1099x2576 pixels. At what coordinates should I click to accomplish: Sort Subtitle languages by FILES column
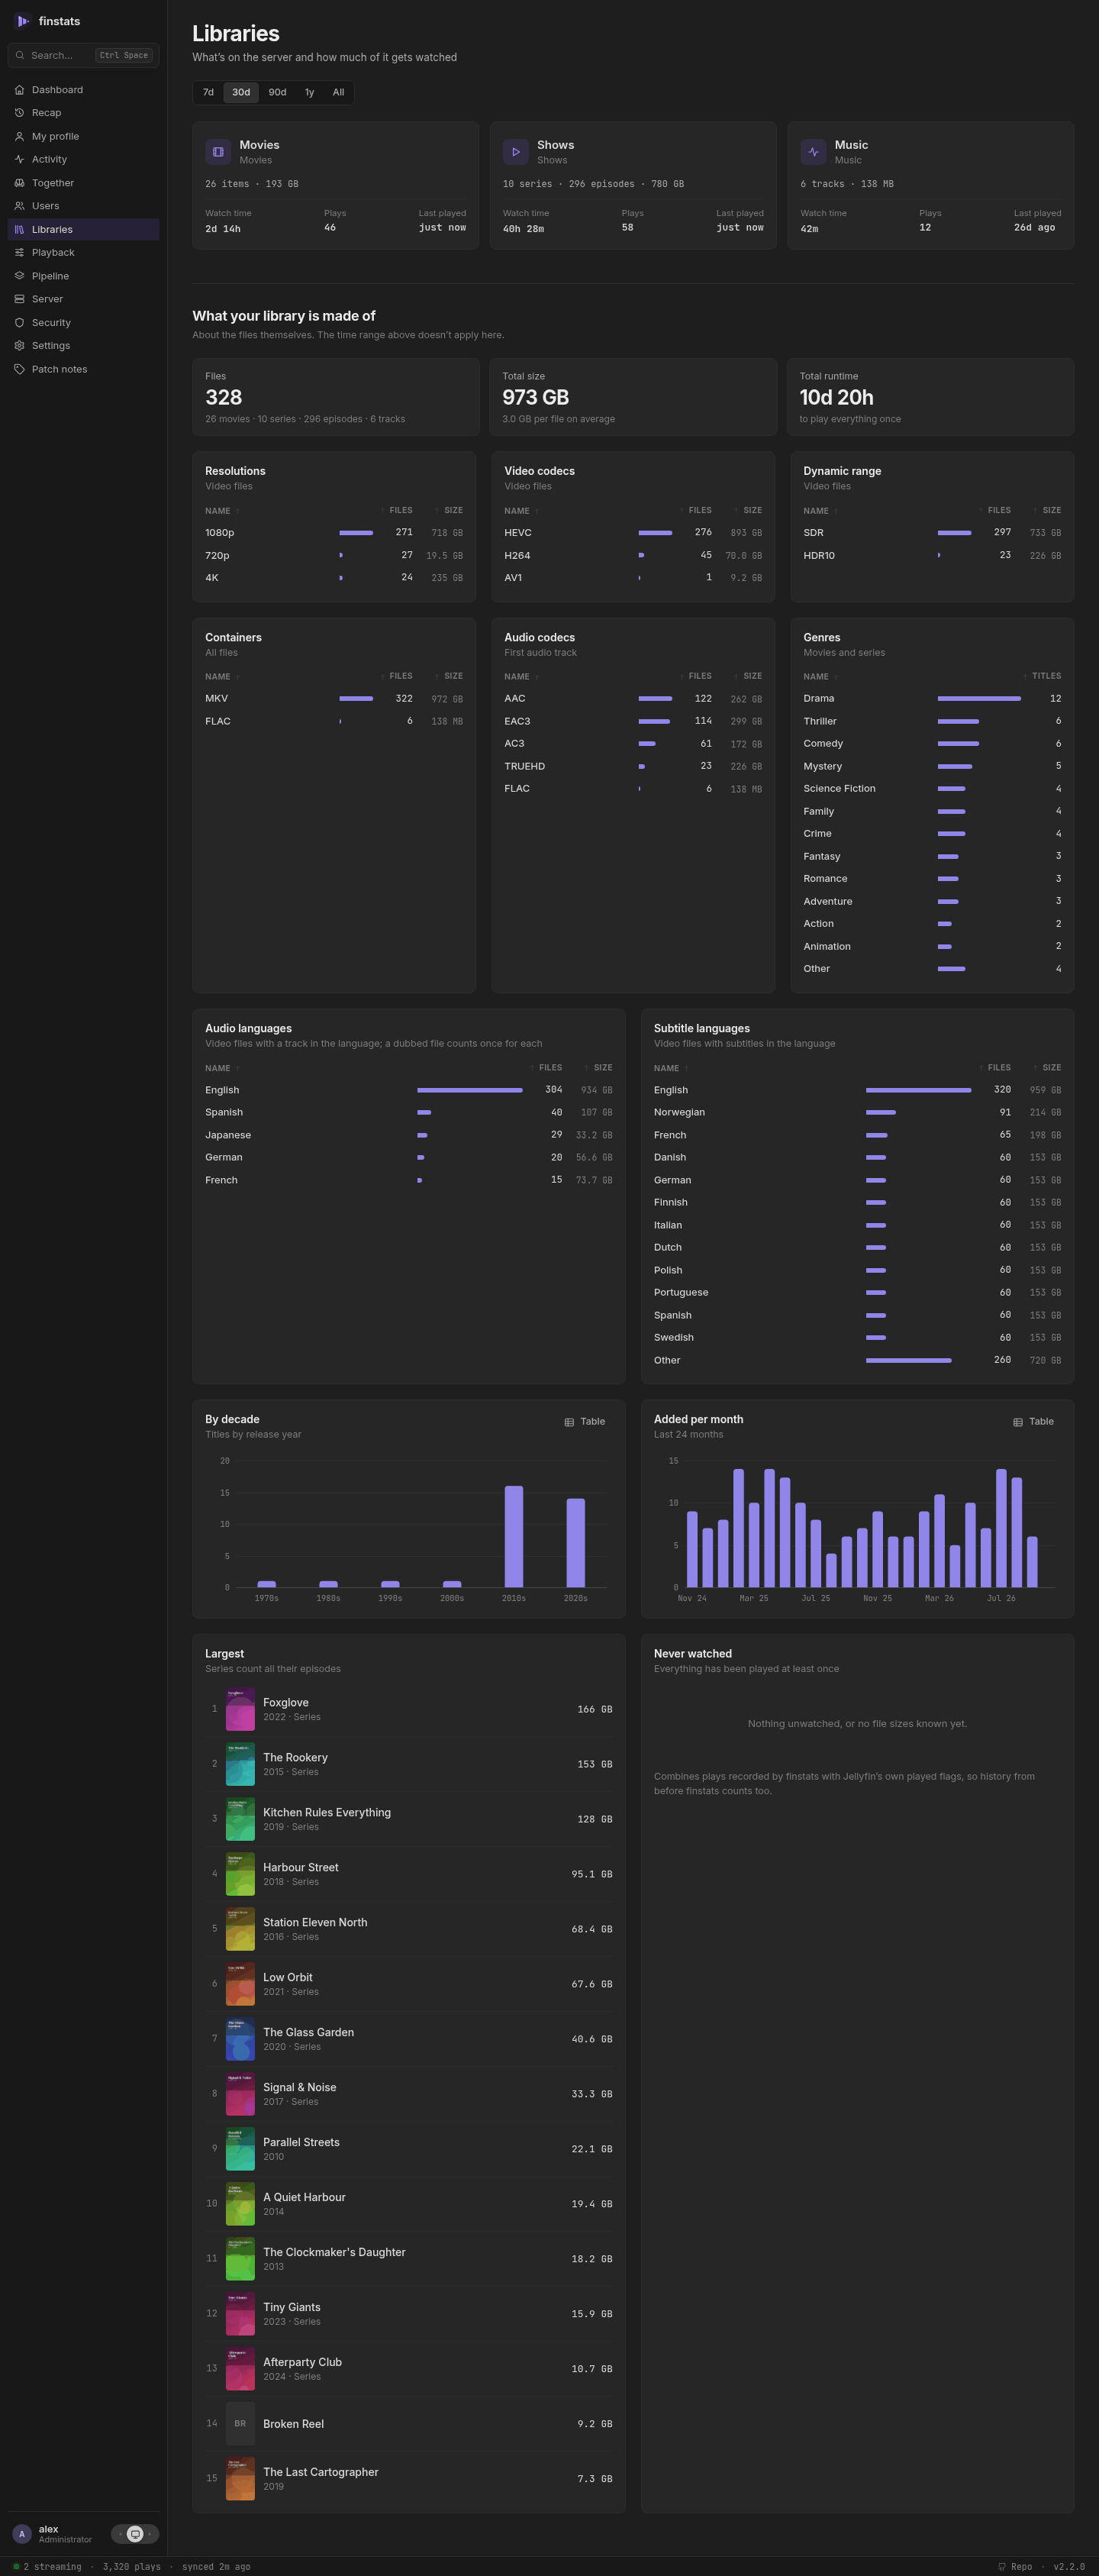click(995, 1067)
